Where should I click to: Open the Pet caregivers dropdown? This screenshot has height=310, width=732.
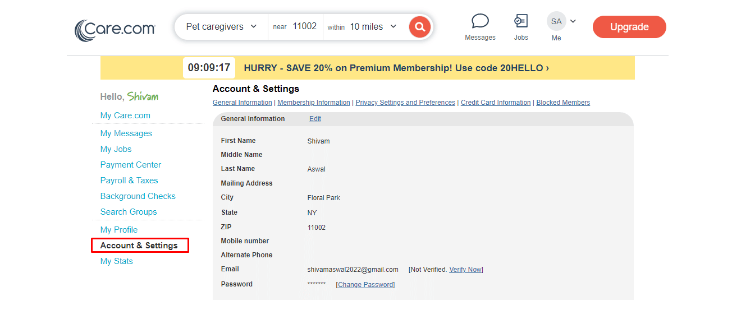pos(221,26)
